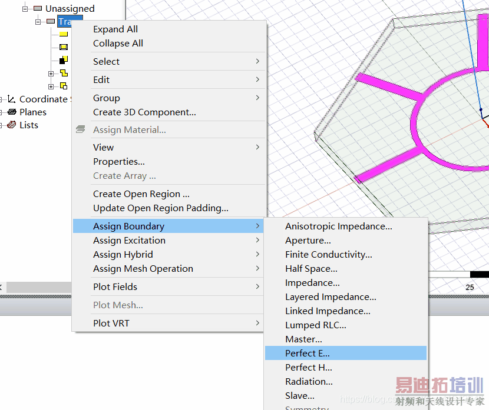Open the Assign Mesh Operation submenu
This screenshot has height=410, width=489.
coord(168,269)
